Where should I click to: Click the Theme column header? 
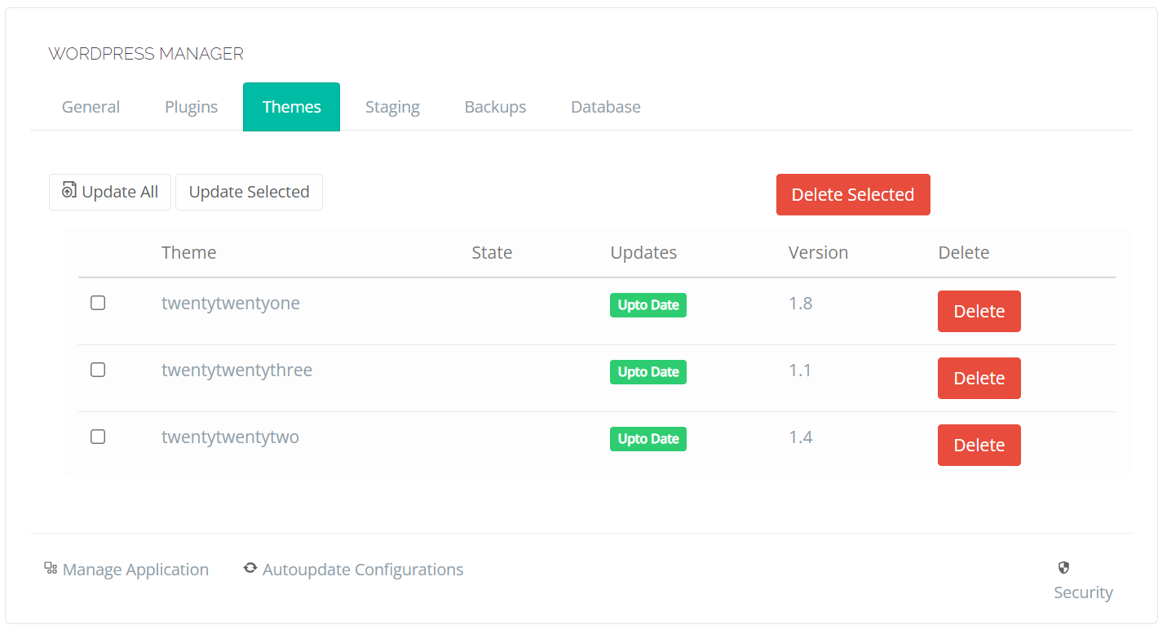pos(189,253)
